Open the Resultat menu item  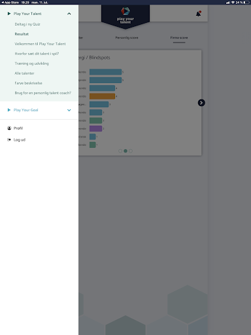tap(22, 34)
